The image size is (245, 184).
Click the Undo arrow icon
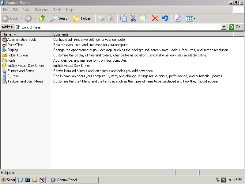pyautogui.click(x=165, y=18)
